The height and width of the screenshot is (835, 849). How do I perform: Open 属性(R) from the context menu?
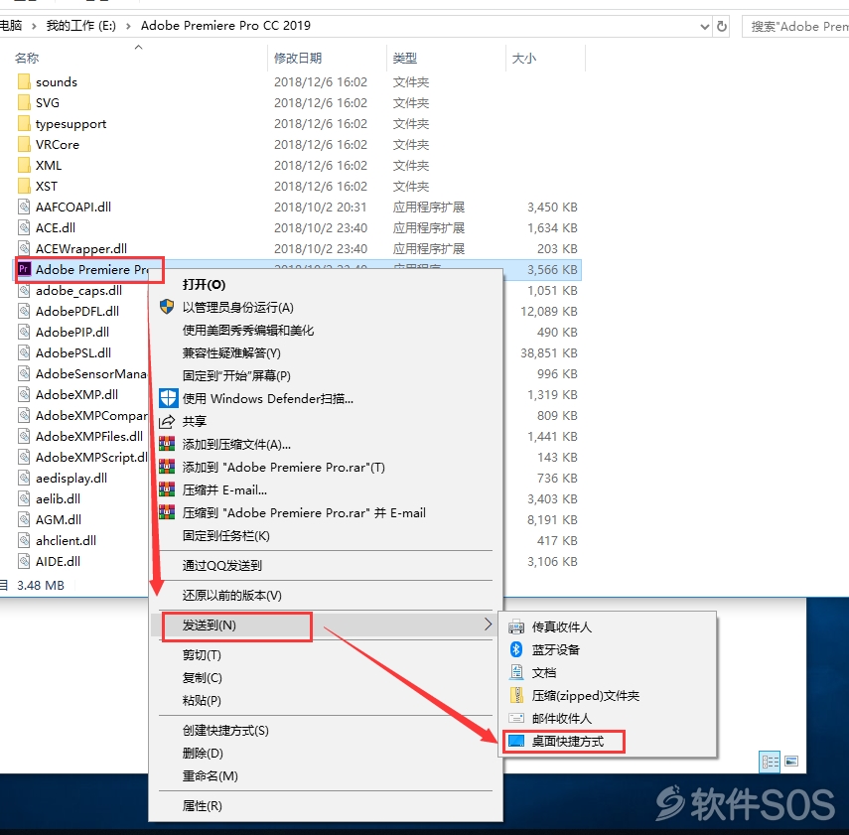click(x=202, y=805)
